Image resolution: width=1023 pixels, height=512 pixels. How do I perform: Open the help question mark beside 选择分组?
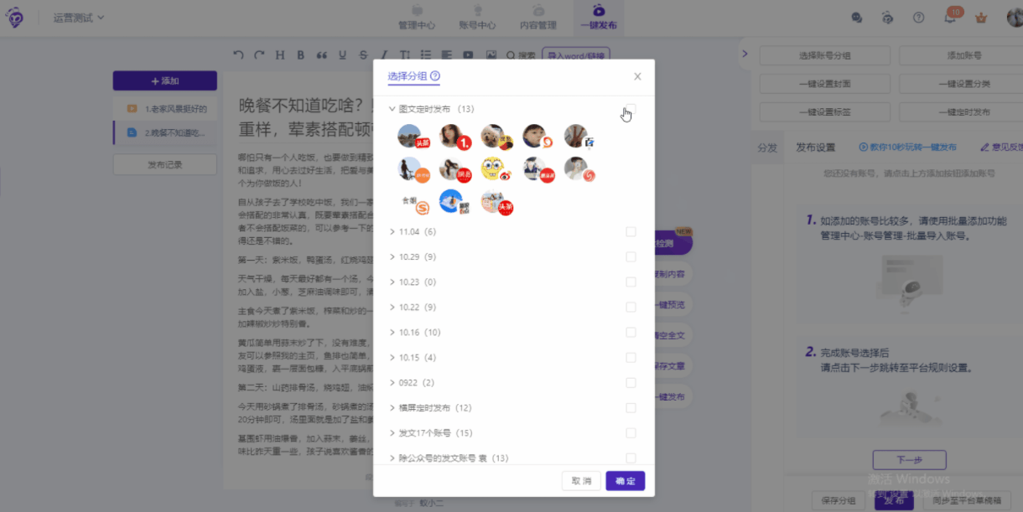coord(435,76)
